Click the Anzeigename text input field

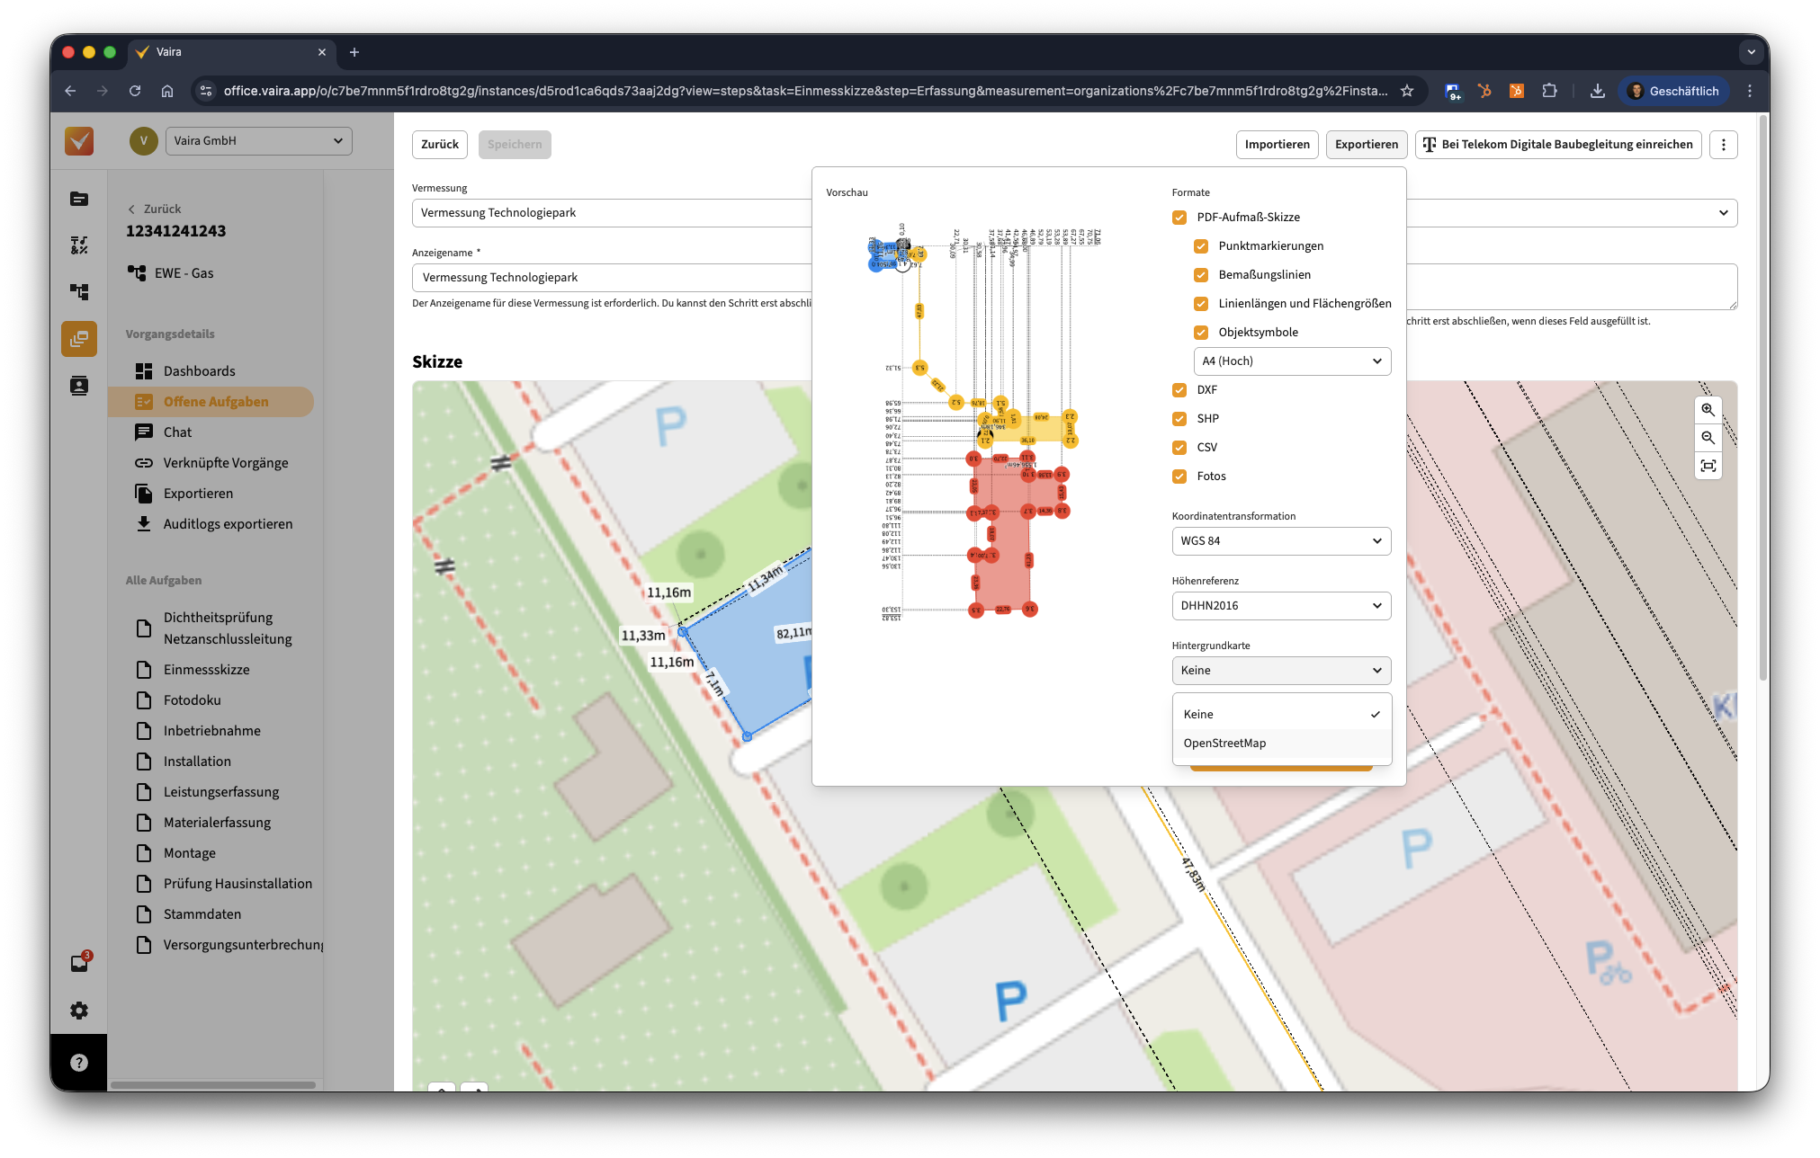coord(612,278)
